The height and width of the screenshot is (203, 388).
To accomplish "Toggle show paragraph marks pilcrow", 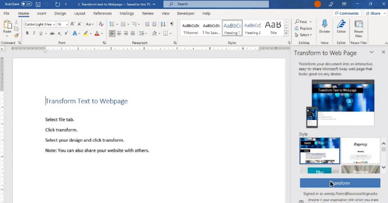I will click(x=172, y=24).
